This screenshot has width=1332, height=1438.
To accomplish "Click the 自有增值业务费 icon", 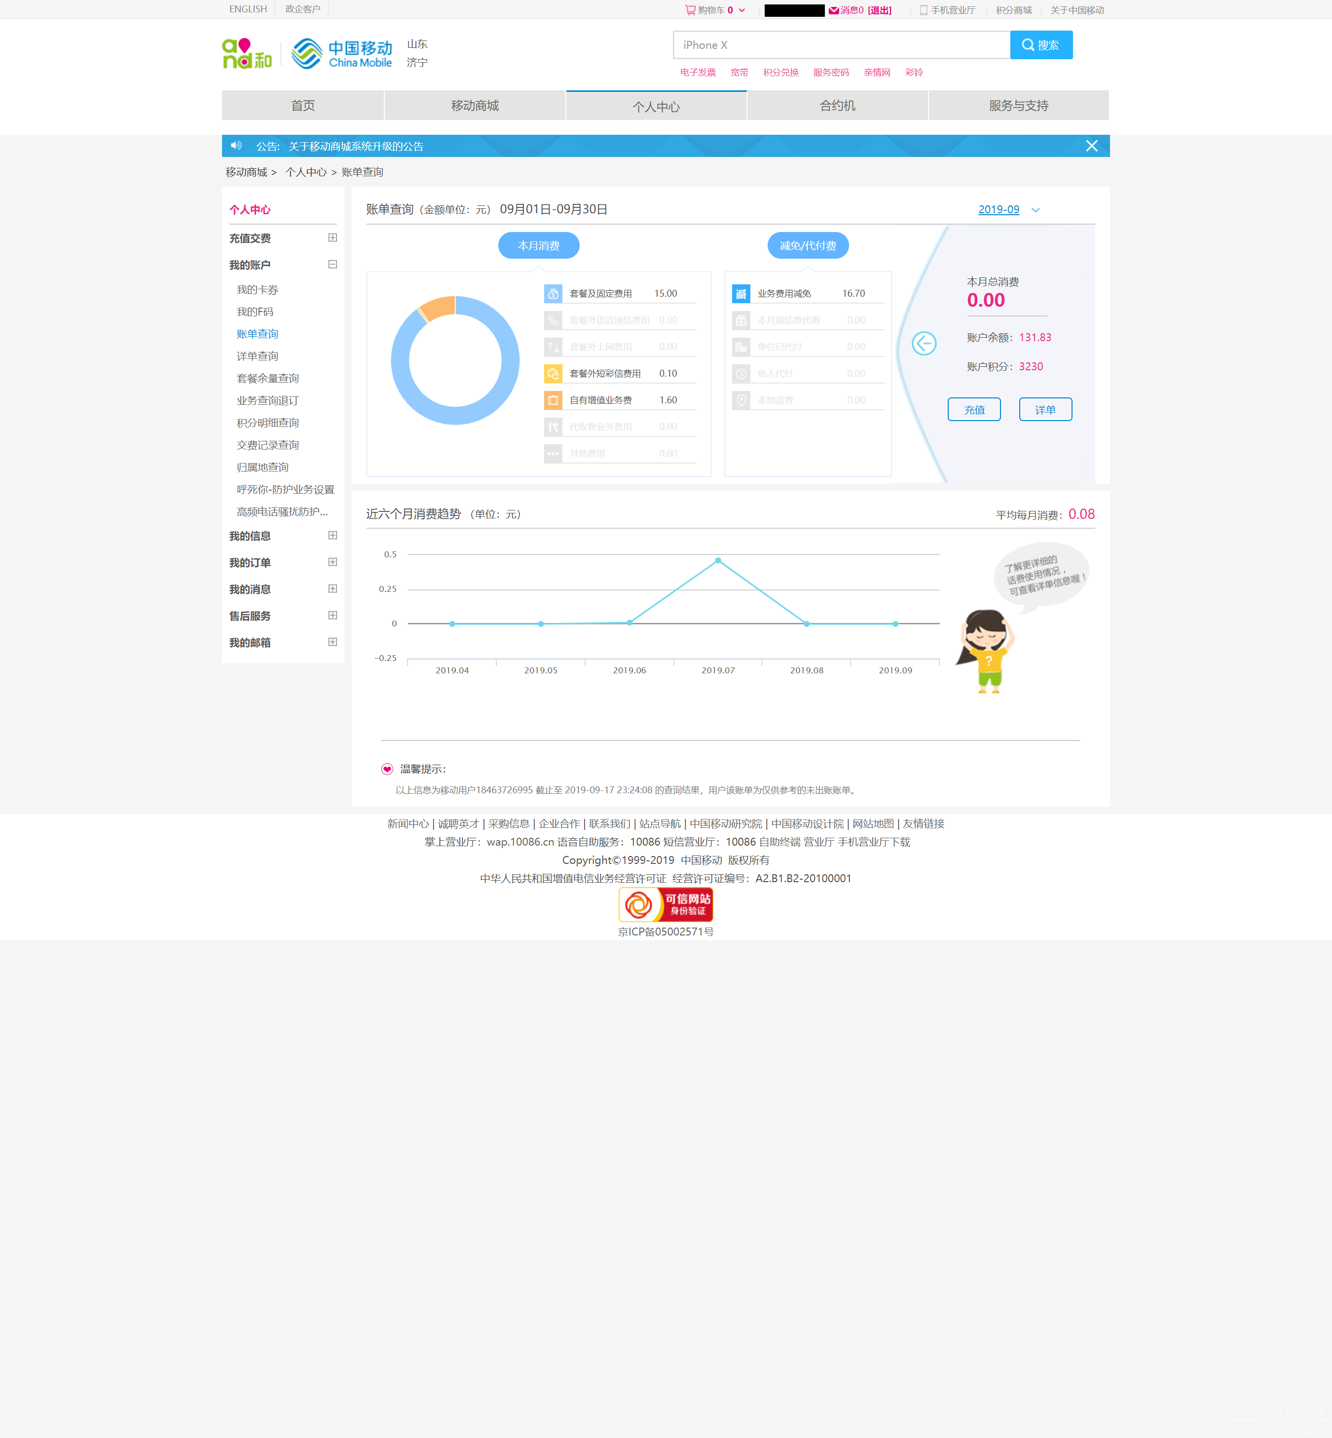I will 553,399.
